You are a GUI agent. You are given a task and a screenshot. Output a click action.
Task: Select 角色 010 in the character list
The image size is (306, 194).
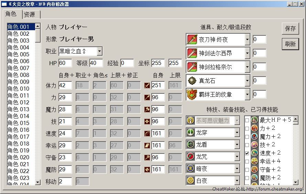pos(19,89)
